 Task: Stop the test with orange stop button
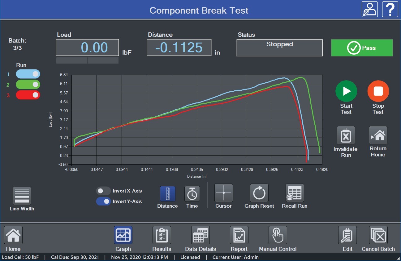378,91
